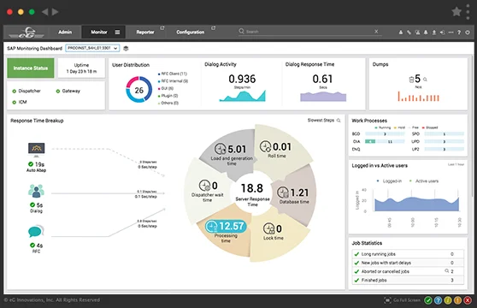Click the Reporter open-in-new-window icon
The height and width of the screenshot is (308, 477).
point(162,28)
